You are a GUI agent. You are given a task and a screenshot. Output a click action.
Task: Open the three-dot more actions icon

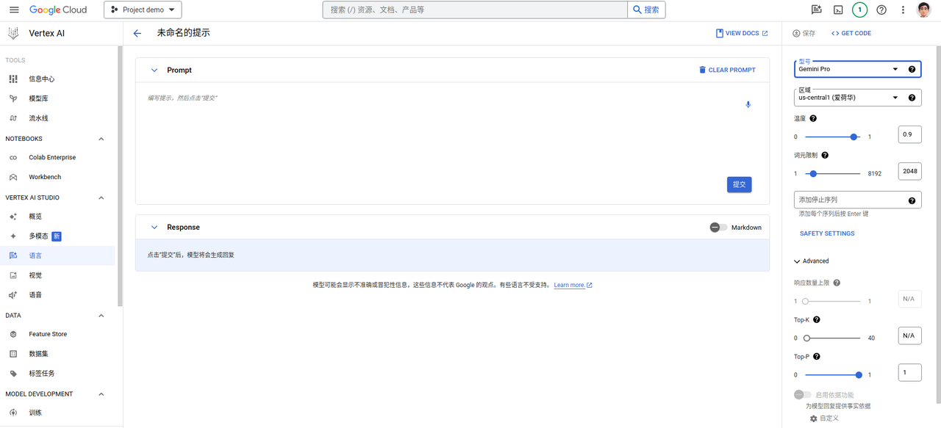[902, 10]
